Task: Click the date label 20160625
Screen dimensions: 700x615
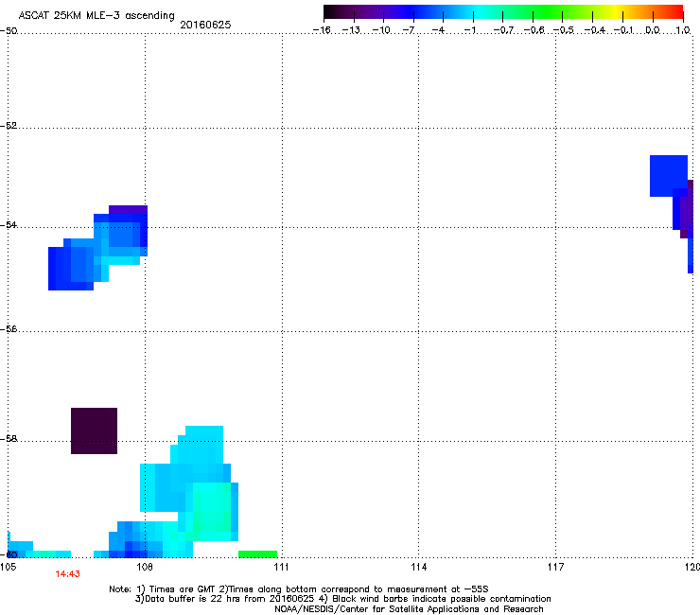Action: [x=205, y=25]
